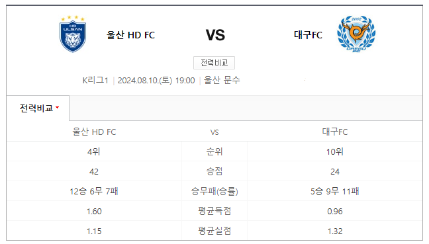Click the match date 2024.08.10.(토) 19:00
Viewport: 429px width, 244px height.
click(x=156, y=80)
